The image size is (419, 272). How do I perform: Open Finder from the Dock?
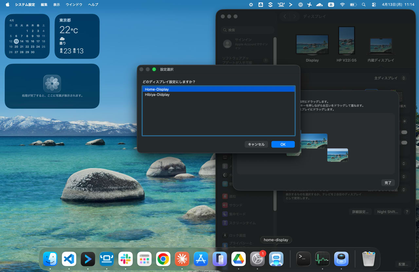point(50,259)
